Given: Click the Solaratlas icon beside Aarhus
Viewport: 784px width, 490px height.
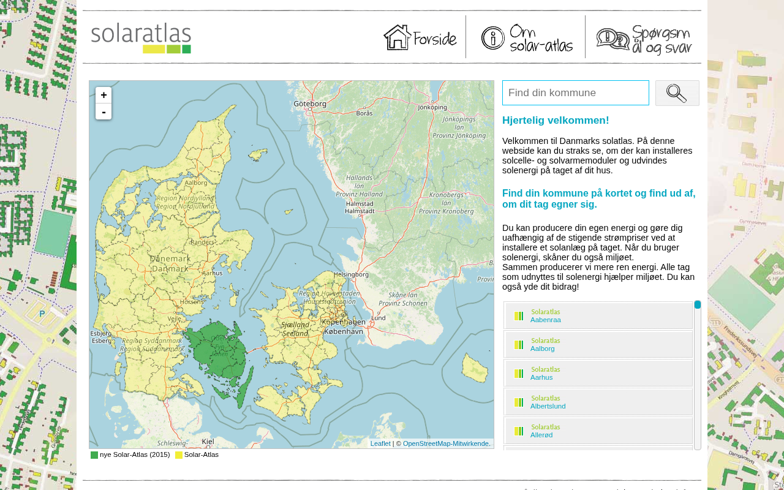Looking at the screenshot, I should [x=519, y=374].
